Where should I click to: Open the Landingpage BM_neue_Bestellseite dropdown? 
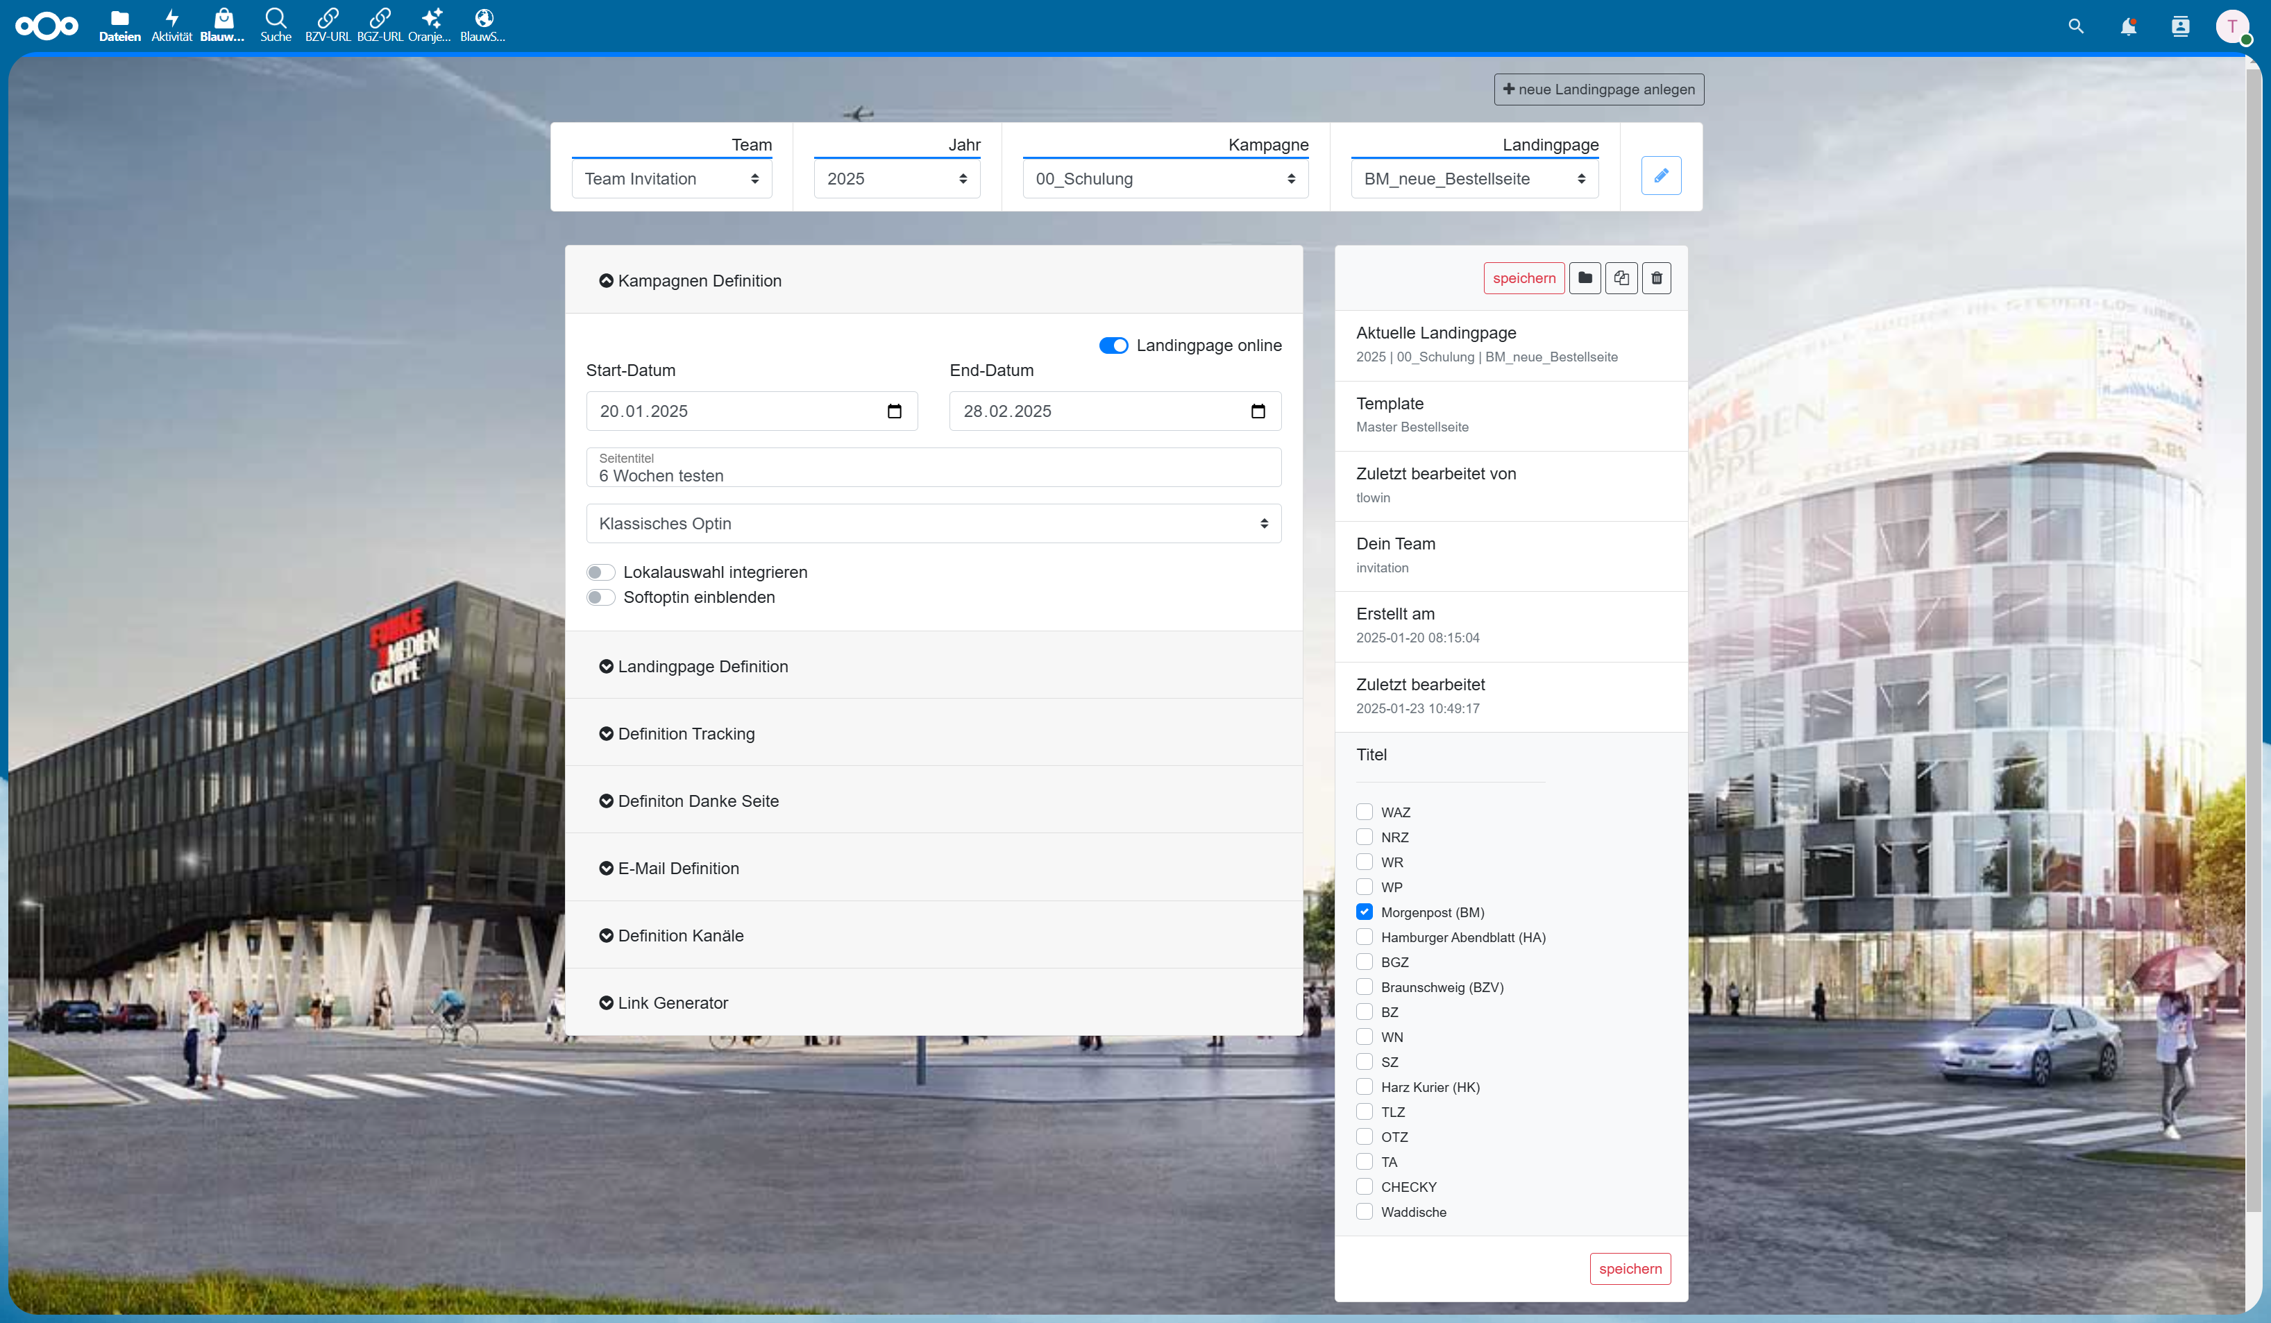[x=1474, y=179]
